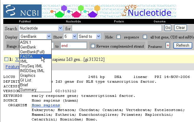Click the Refresh button
This screenshot has width=194, height=122.
tap(183, 45)
